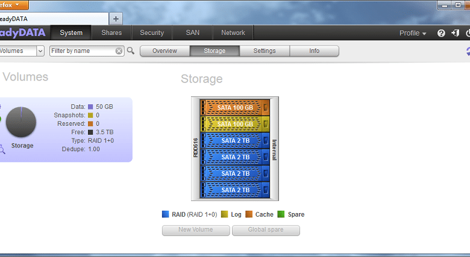Image resolution: width=470 pixels, height=257 pixels.
Task: Click the New Volume button
Action: (196, 230)
